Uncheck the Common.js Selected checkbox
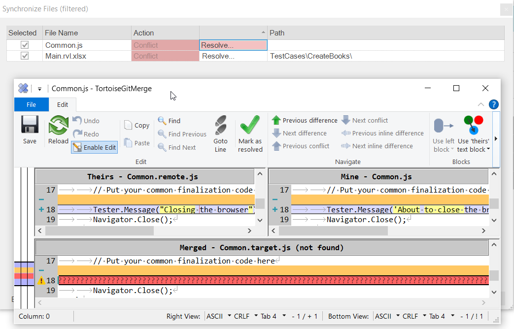This screenshot has width=514, height=329. (24, 45)
